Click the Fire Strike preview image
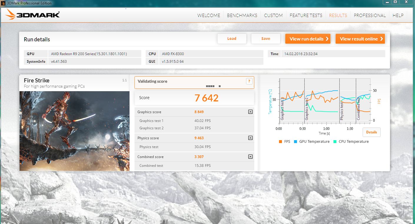Image resolution: width=415 pixels, height=224 pixels. 74,131
